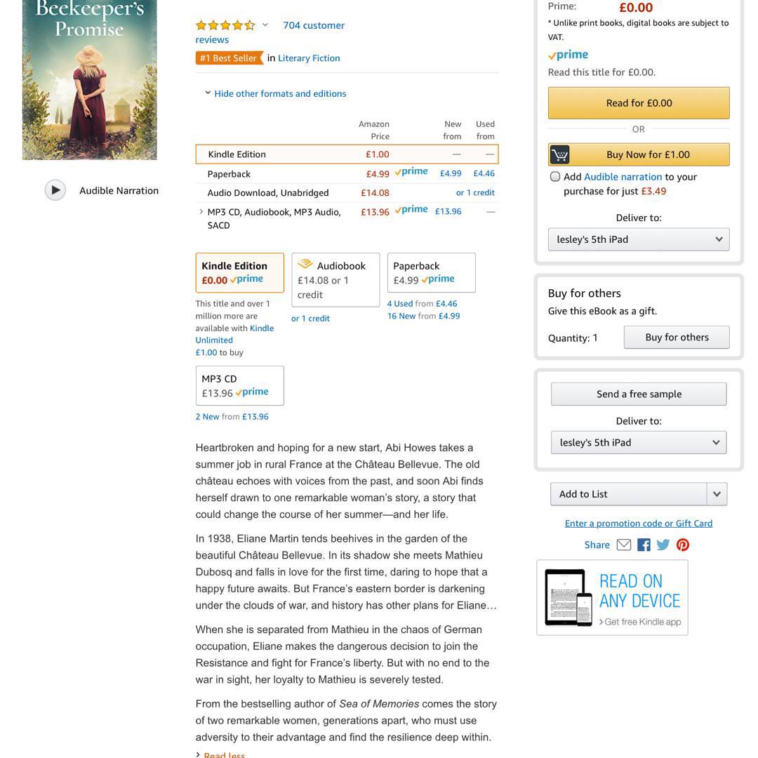Click the cart icon on Buy Now button
758x758 pixels.
(x=559, y=154)
